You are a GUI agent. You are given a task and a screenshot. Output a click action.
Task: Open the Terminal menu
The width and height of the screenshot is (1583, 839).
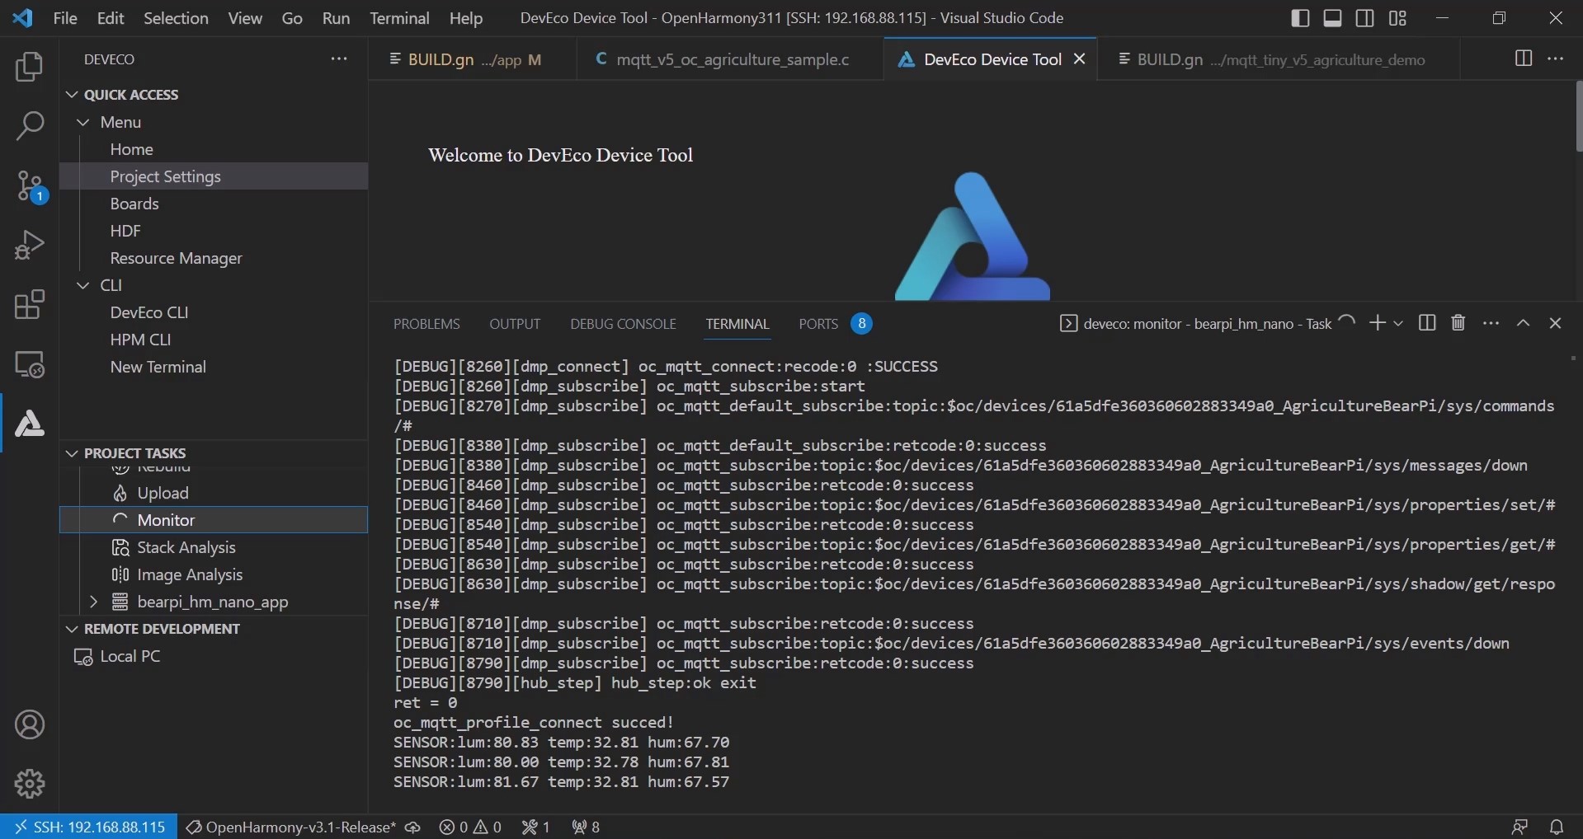click(x=399, y=18)
